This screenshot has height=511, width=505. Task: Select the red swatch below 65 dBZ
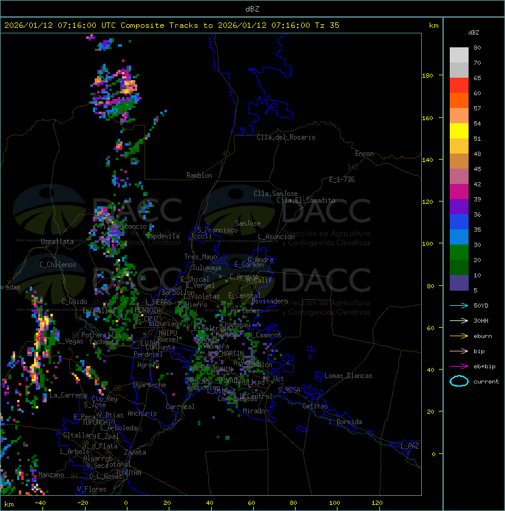(459, 86)
